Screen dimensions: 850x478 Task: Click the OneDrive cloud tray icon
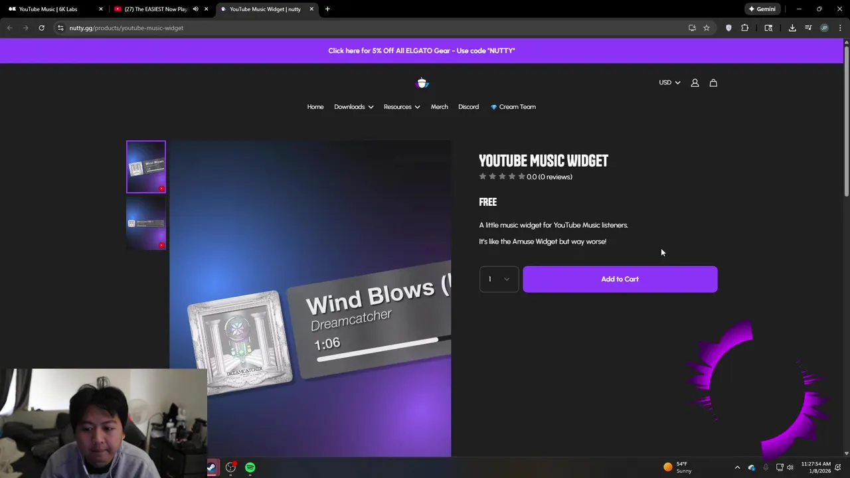[x=752, y=467]
